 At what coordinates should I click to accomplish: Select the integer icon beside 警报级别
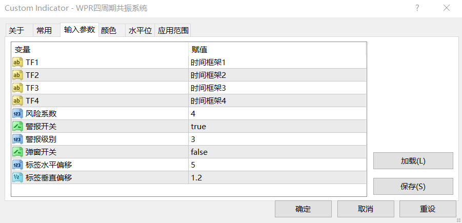(x=17, y=139)
